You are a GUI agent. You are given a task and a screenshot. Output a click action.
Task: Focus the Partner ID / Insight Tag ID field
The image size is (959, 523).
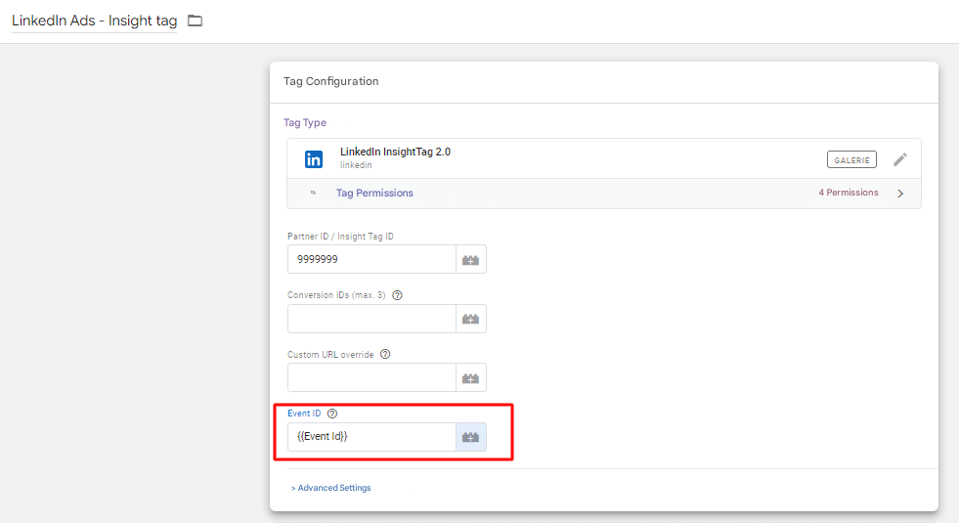[x=371, y=260]
